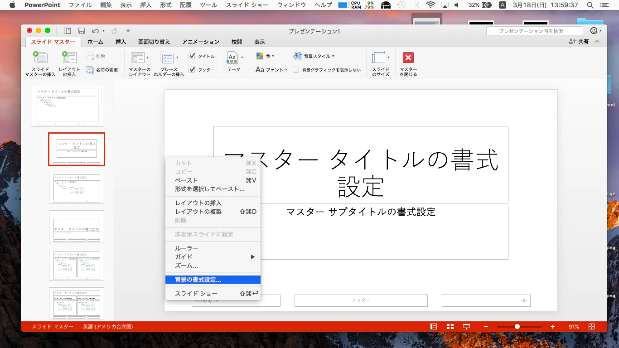The image size is (619, 348).
Task: Choose レイアウトの複製 in context menu
Action: (213, 212)
